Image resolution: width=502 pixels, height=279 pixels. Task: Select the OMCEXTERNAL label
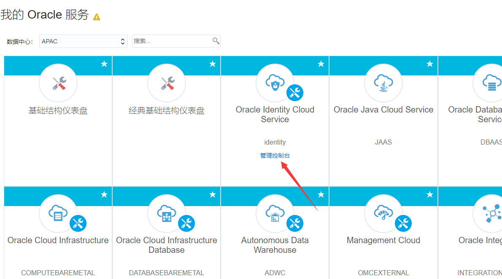tap(383, 273)
